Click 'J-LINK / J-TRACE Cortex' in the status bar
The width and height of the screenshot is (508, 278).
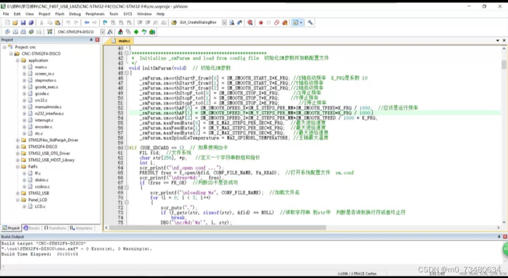[357, 274]
